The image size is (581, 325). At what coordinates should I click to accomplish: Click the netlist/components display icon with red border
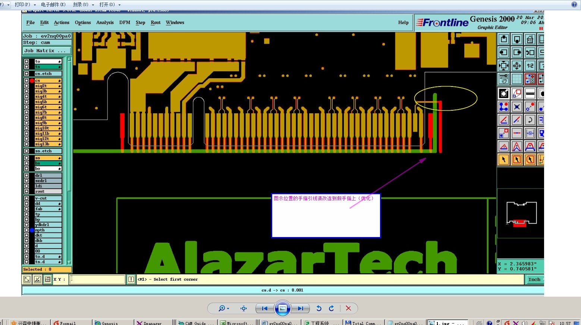[x=530, y=79]
